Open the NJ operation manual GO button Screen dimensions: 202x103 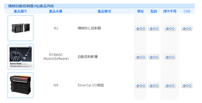click(170, 29)
